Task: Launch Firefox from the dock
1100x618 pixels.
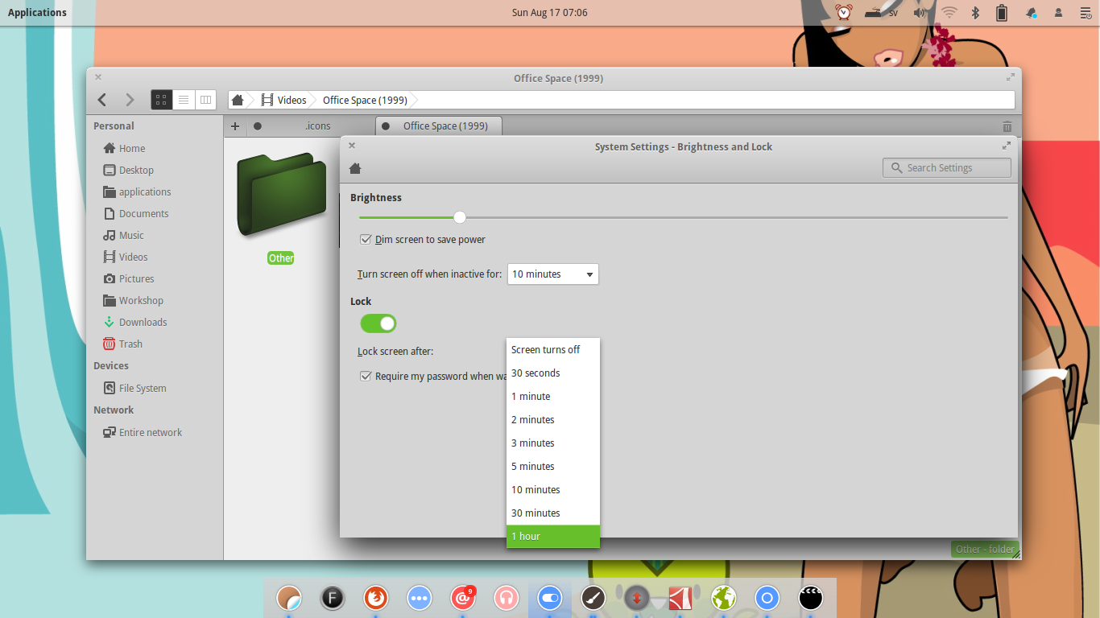Action: [375, 598]
